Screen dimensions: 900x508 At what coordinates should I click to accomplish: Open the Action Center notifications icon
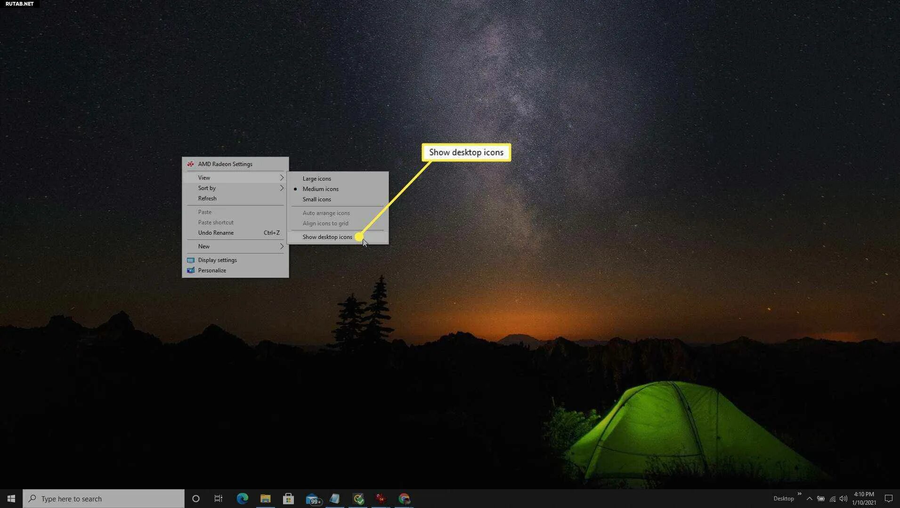(889, 499)
